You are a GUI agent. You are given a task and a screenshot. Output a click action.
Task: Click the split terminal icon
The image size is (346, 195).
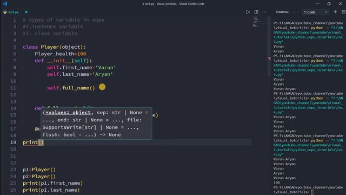coord(343,12)
